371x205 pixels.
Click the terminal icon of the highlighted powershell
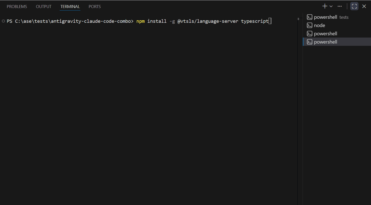tap(310, 42)
